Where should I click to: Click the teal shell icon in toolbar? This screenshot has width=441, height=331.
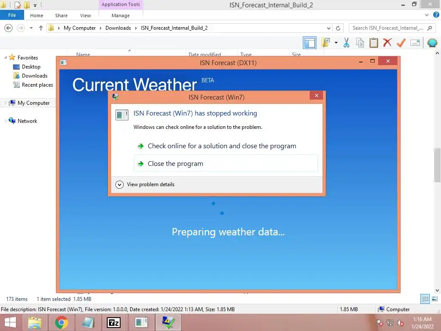click(432, 43)
